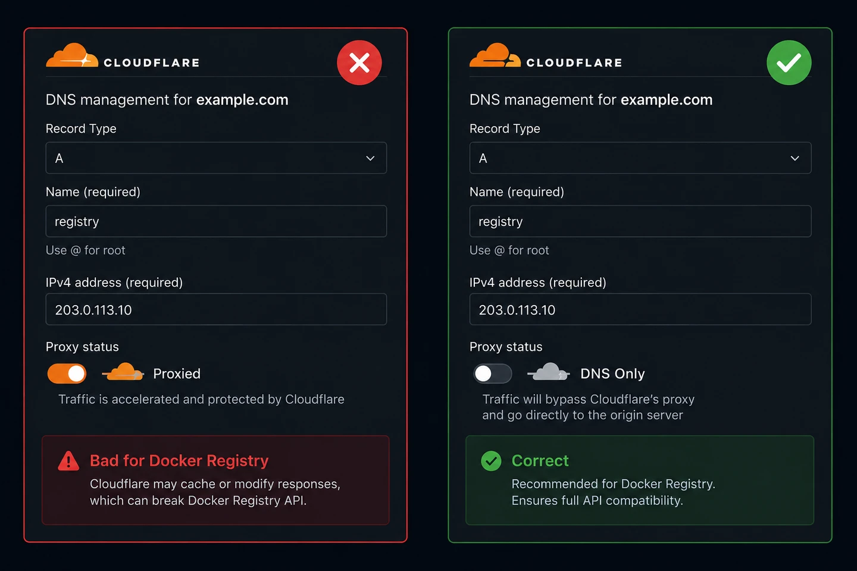This screenshot has height=571, width=857.
Task: Click 'Traffic will bypass Cloudflare's proxy' text
Action: (589, 399)
